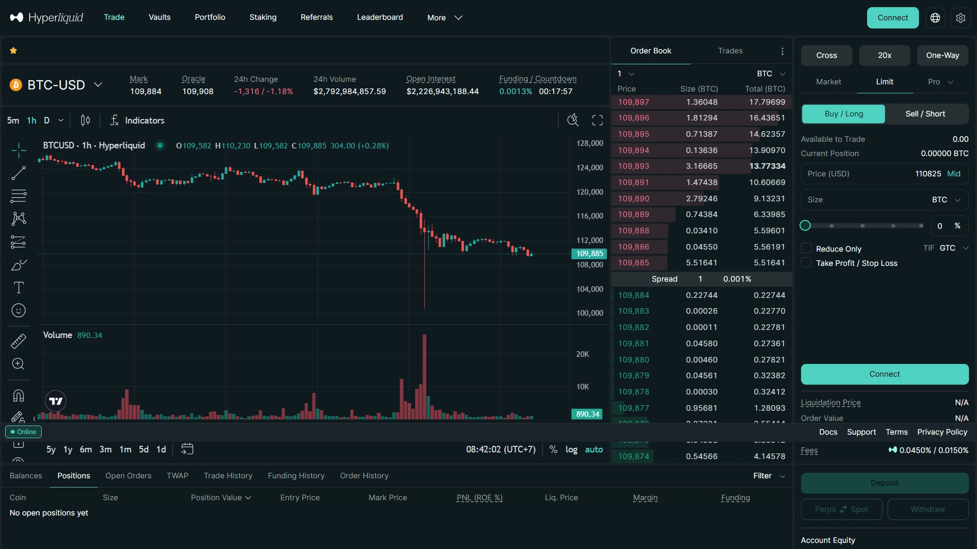977x549 pixels.
Task: Open the Funding History tab
Action: pyautogui.click(x=296, y=476)
